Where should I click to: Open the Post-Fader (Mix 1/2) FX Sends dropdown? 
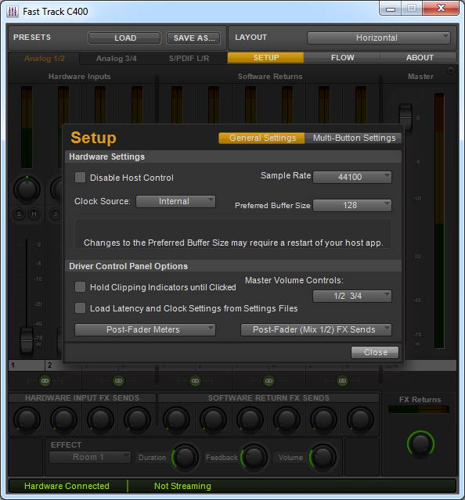pyautogui.click(x=316, y=329)
